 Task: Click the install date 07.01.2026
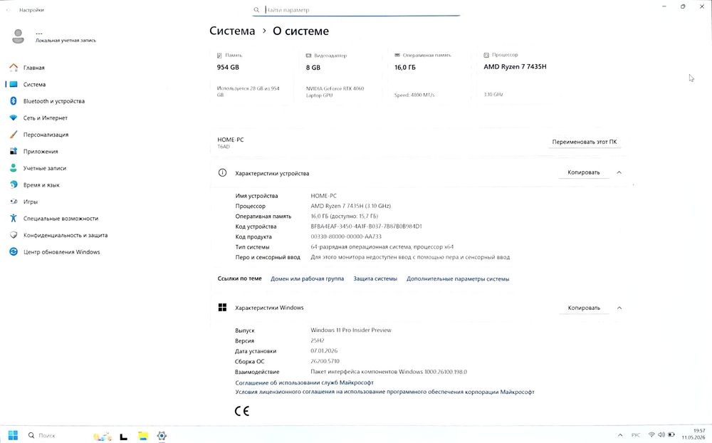point(324,350)
